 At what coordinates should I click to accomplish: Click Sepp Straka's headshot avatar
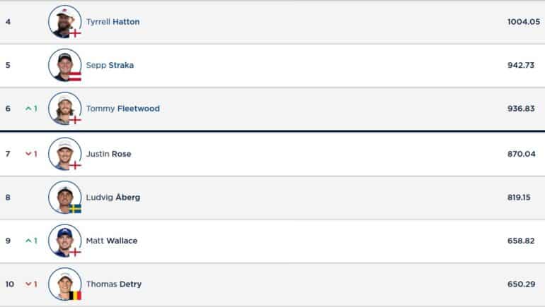(64, 65)
